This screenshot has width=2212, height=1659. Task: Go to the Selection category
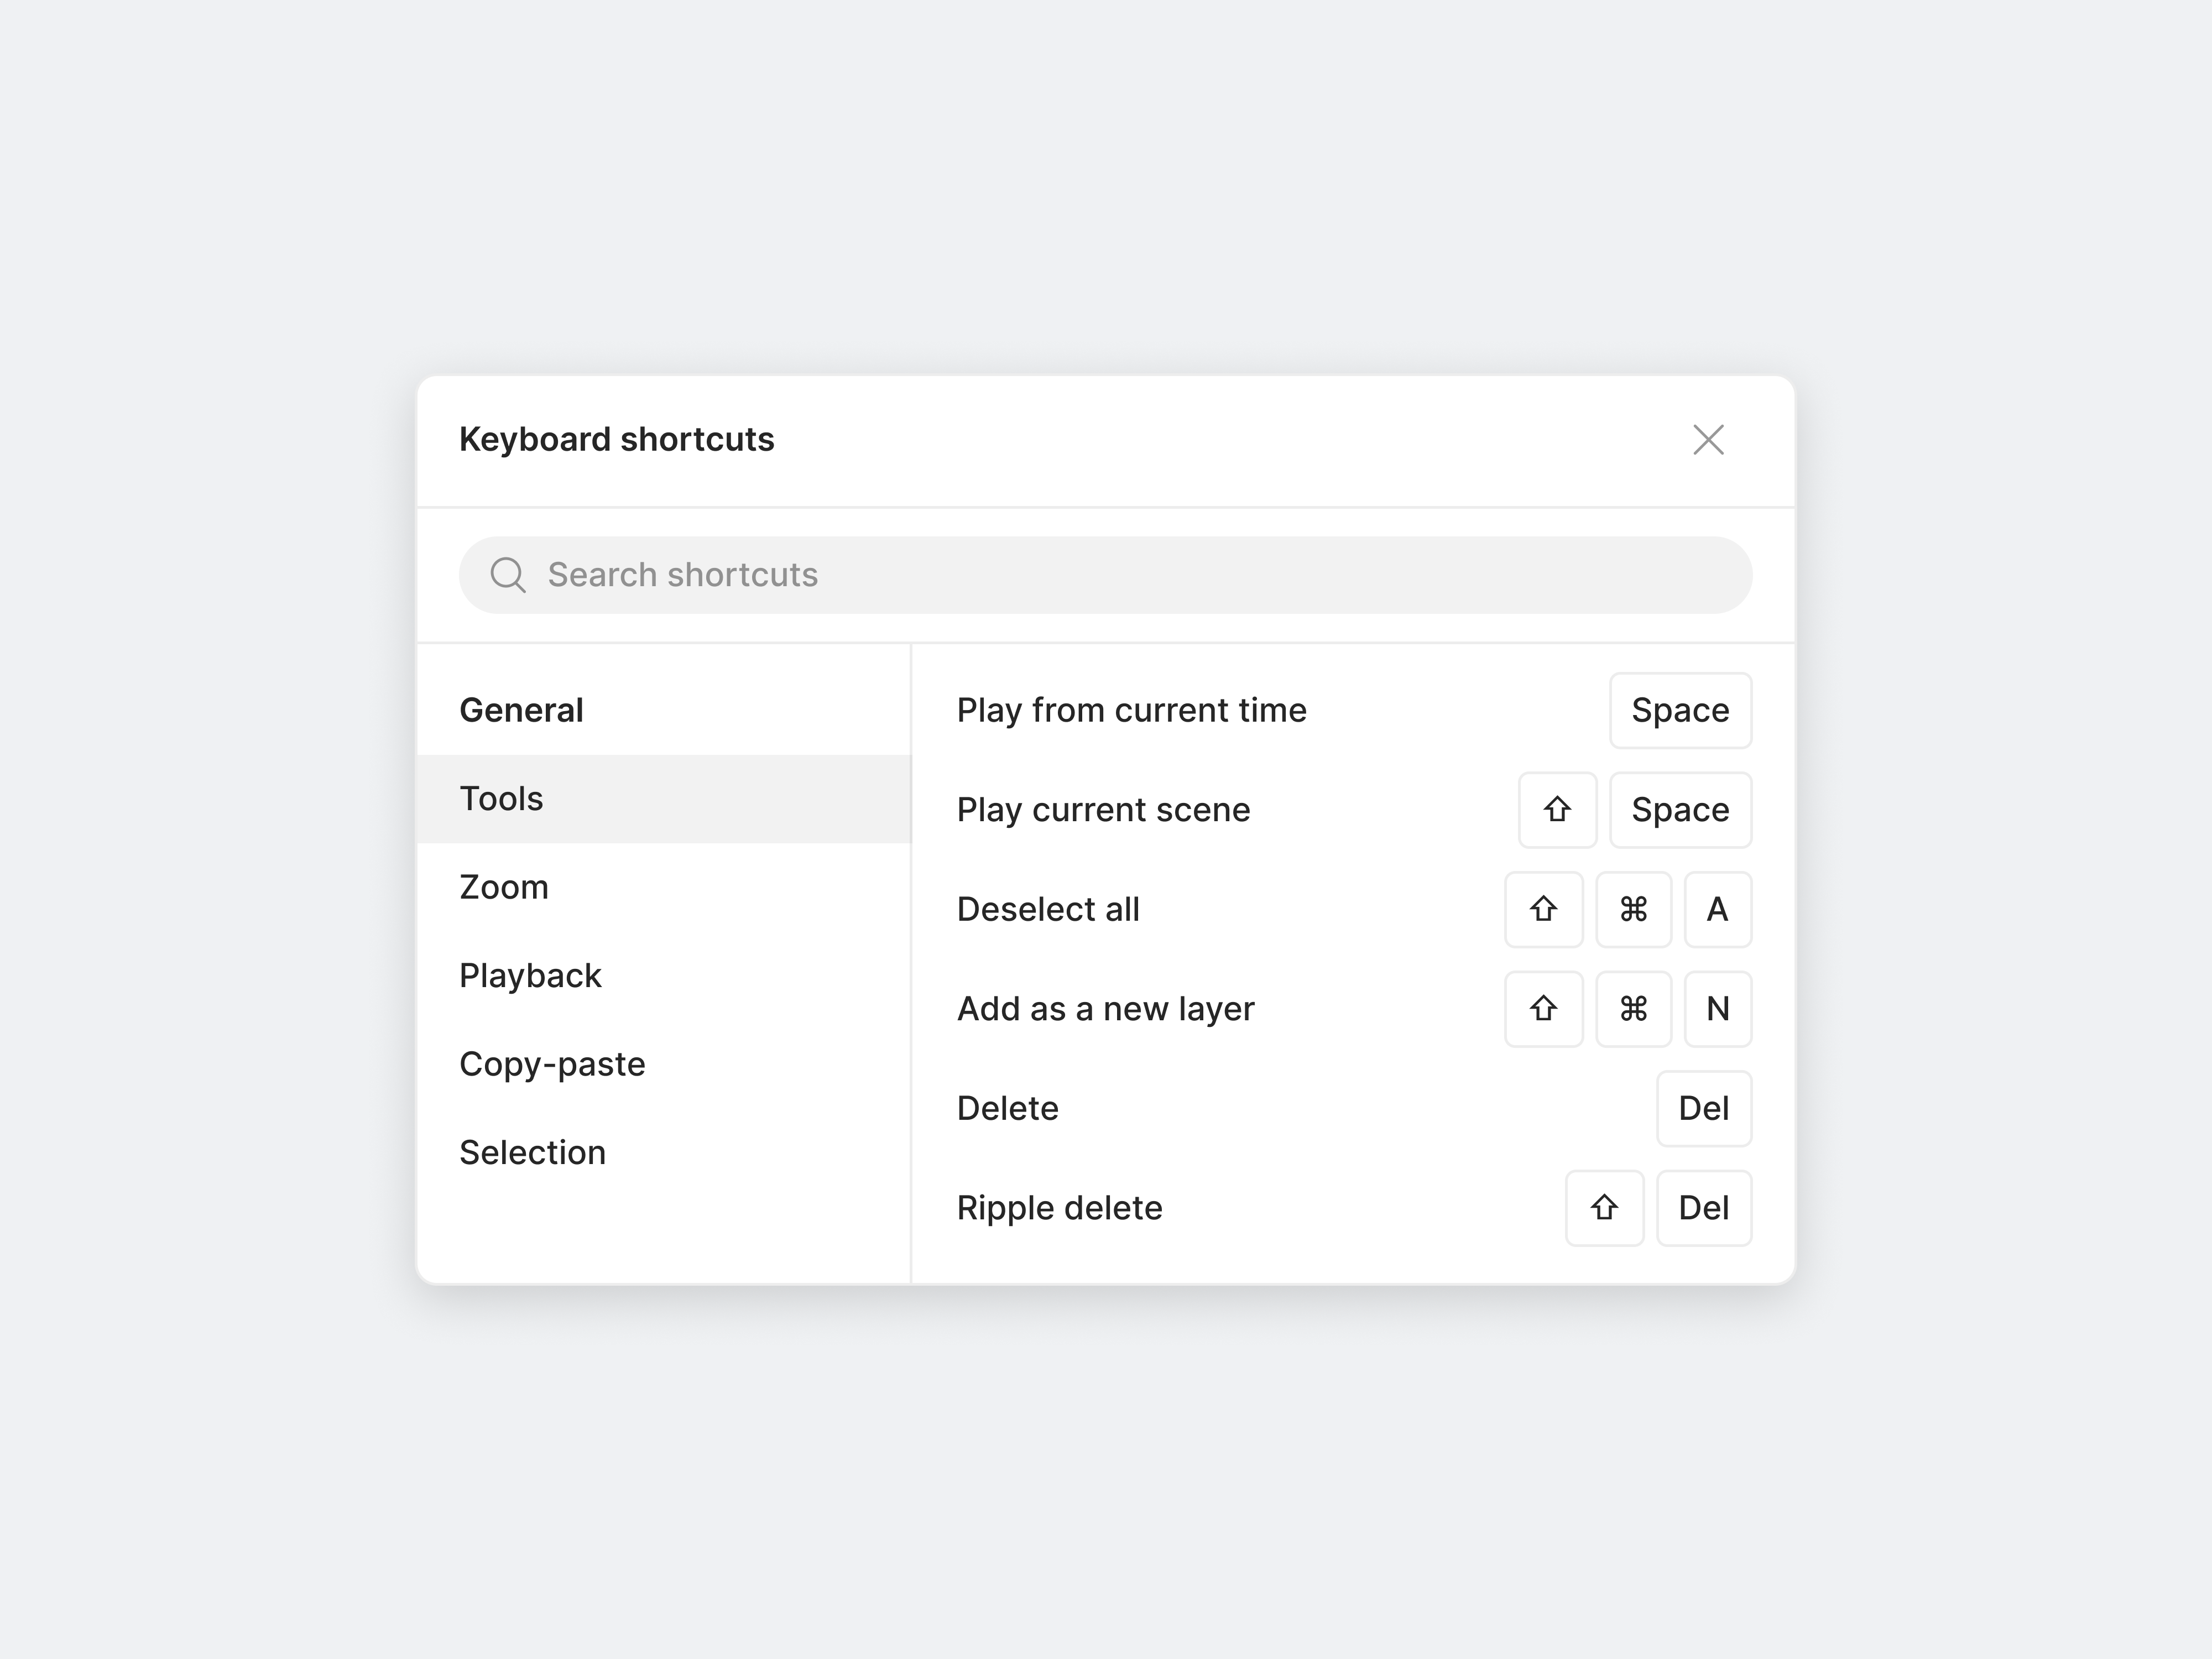tap(664, 1153)
